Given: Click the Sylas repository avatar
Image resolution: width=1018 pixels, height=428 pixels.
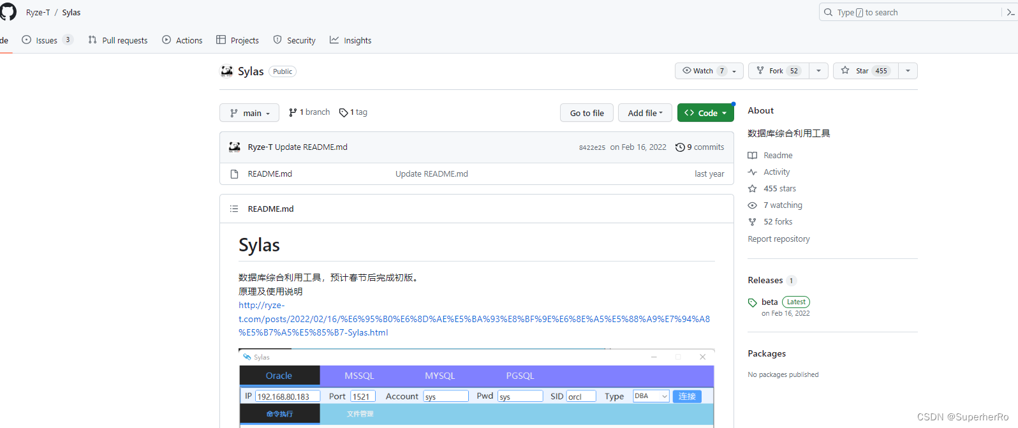Looking at the screenshot, I should [226, 71].
